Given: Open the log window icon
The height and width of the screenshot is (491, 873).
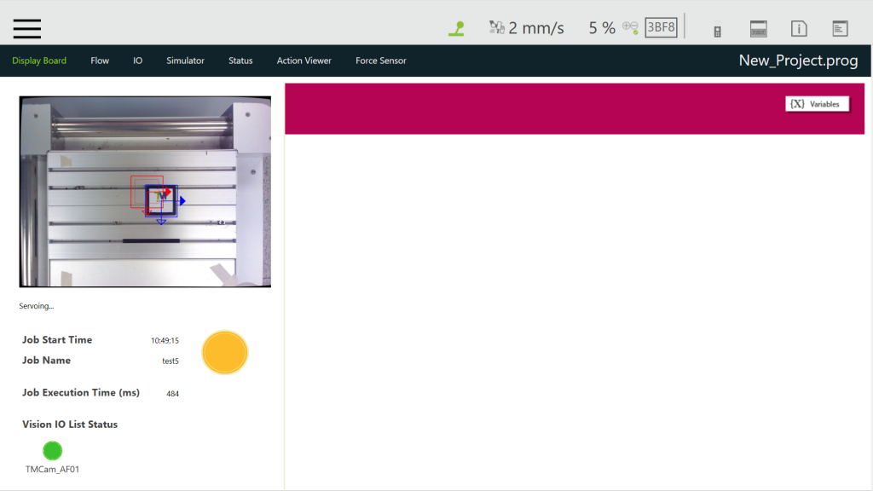Looking at the screenshot, I should pos(840,29).
